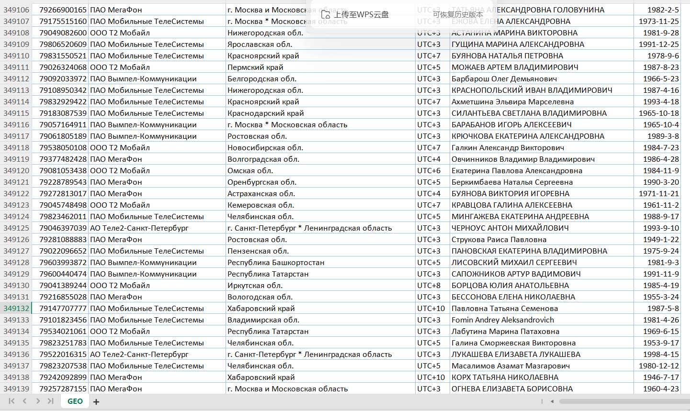The width and height of the screenshot is (690, 411).
Task: Click the scrollbar split handle divider
Action: 542,401
